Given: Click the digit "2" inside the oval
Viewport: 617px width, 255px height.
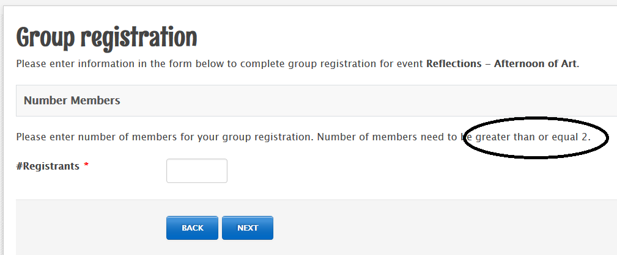Looking at the screenshot, I should click(x=585, y=137).
